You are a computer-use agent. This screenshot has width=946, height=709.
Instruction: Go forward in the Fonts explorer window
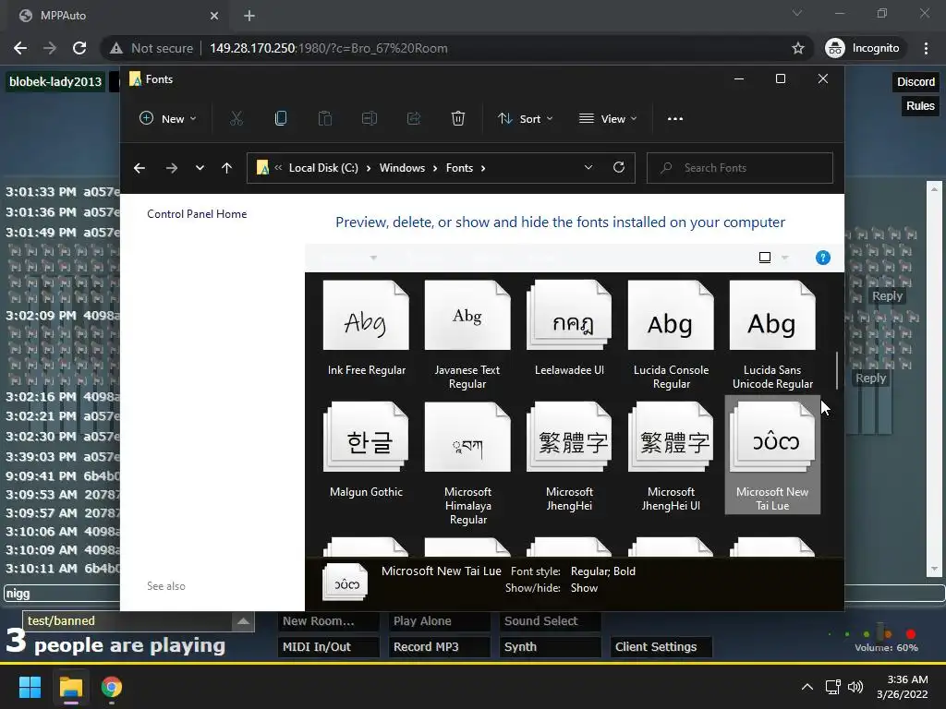[171, 168]
